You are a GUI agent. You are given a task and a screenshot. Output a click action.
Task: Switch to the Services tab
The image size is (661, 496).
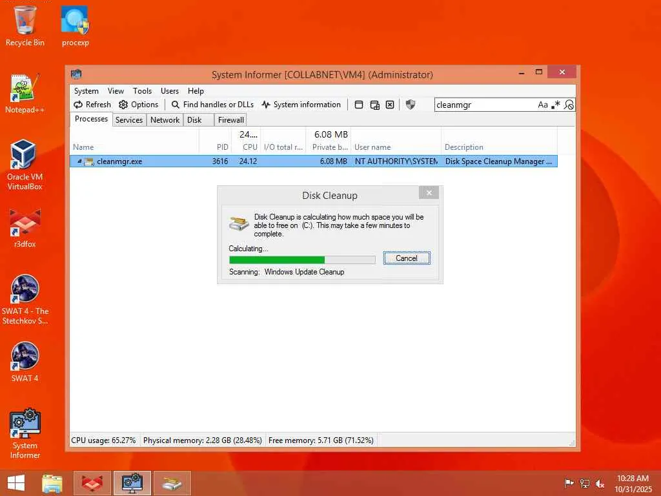pyautogui.click(x=129, y=120)
